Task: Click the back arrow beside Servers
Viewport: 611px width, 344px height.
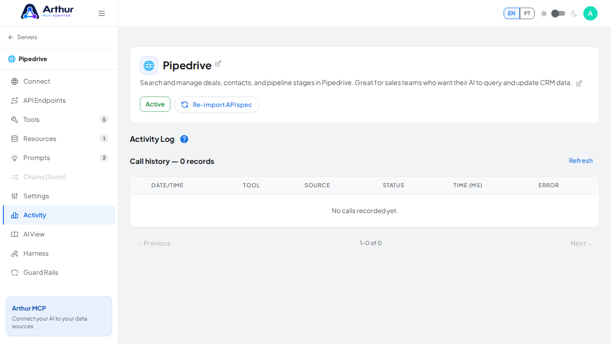Action: pyautogui.click(x=11, y=37)
